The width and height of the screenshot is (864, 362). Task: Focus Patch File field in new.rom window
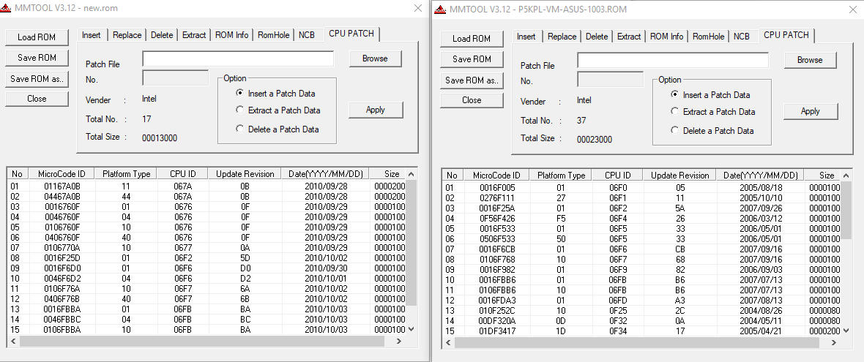pyautogui.click(x=238, y=59)
